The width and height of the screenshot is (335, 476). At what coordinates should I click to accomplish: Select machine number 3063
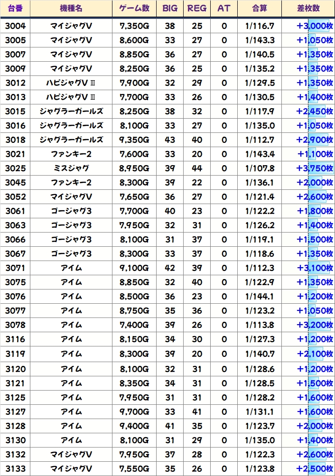(x=15, y=225)
